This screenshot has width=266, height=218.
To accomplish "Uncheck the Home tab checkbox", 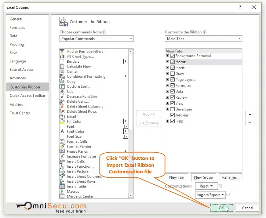I will click(172, 62).
